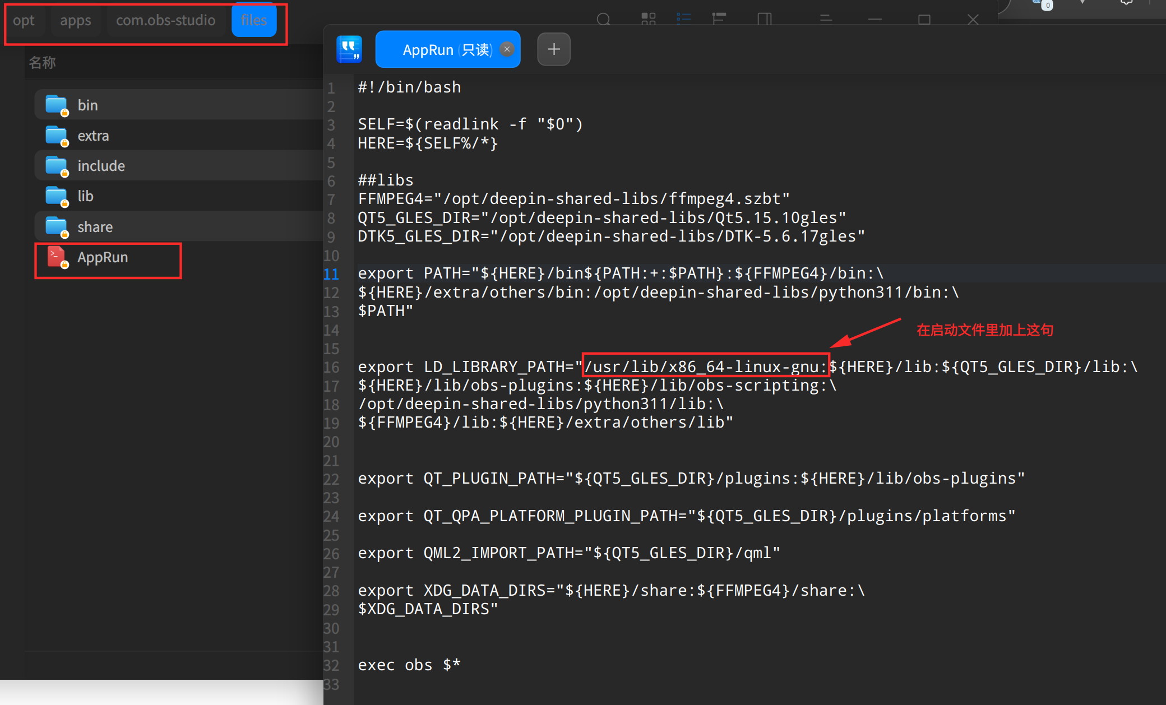Select the extra folder icon
Image resolution: width=1166 pixels, height=705 pixels.
[57, 136]
